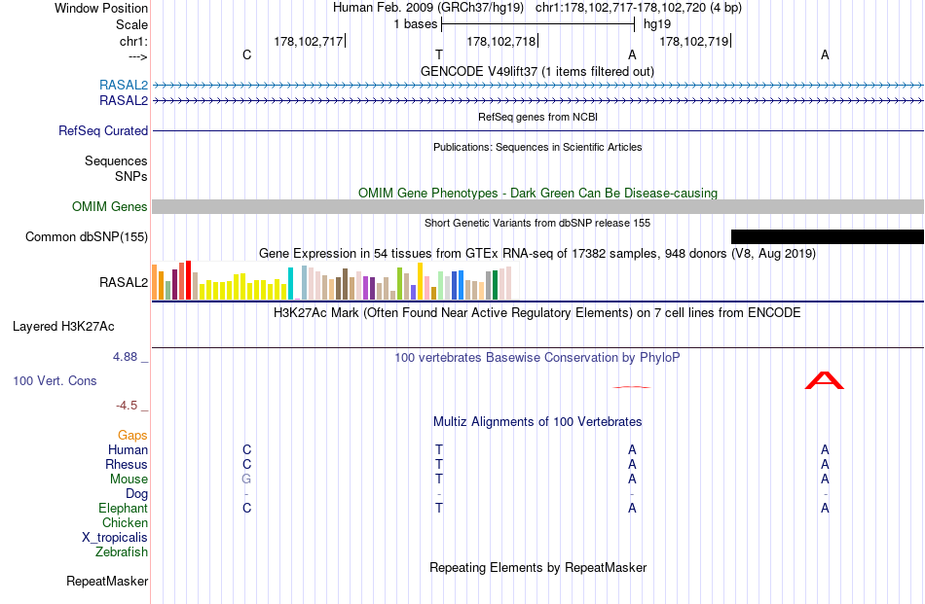Click the gray OMIM Genes bar
The height and width of the screenshot is (604, 925).
coord(537,207)
